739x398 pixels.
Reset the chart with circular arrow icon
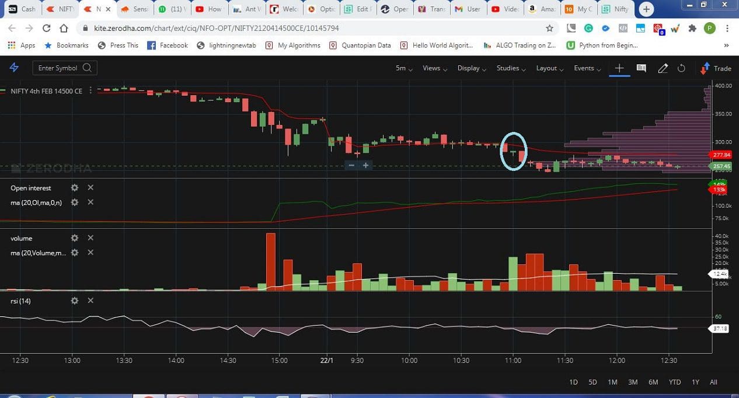coord(681,68)
